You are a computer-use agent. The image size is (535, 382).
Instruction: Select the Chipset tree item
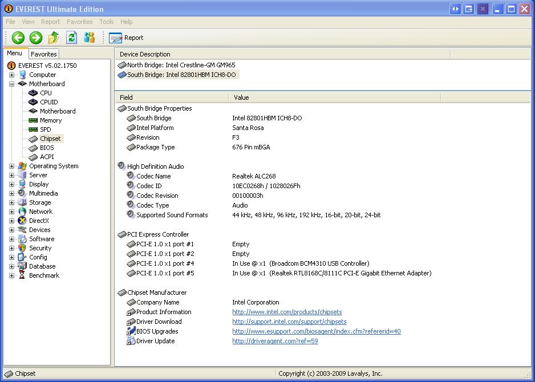(x=50, y=139)
